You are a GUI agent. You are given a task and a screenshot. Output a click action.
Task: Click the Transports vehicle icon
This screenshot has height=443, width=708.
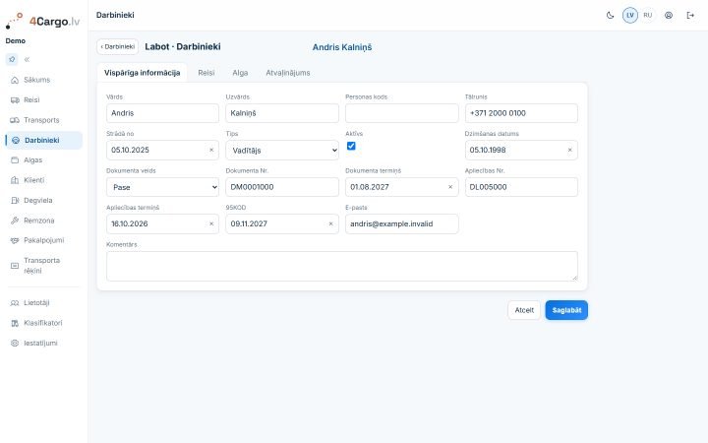(x=15, y=120)
